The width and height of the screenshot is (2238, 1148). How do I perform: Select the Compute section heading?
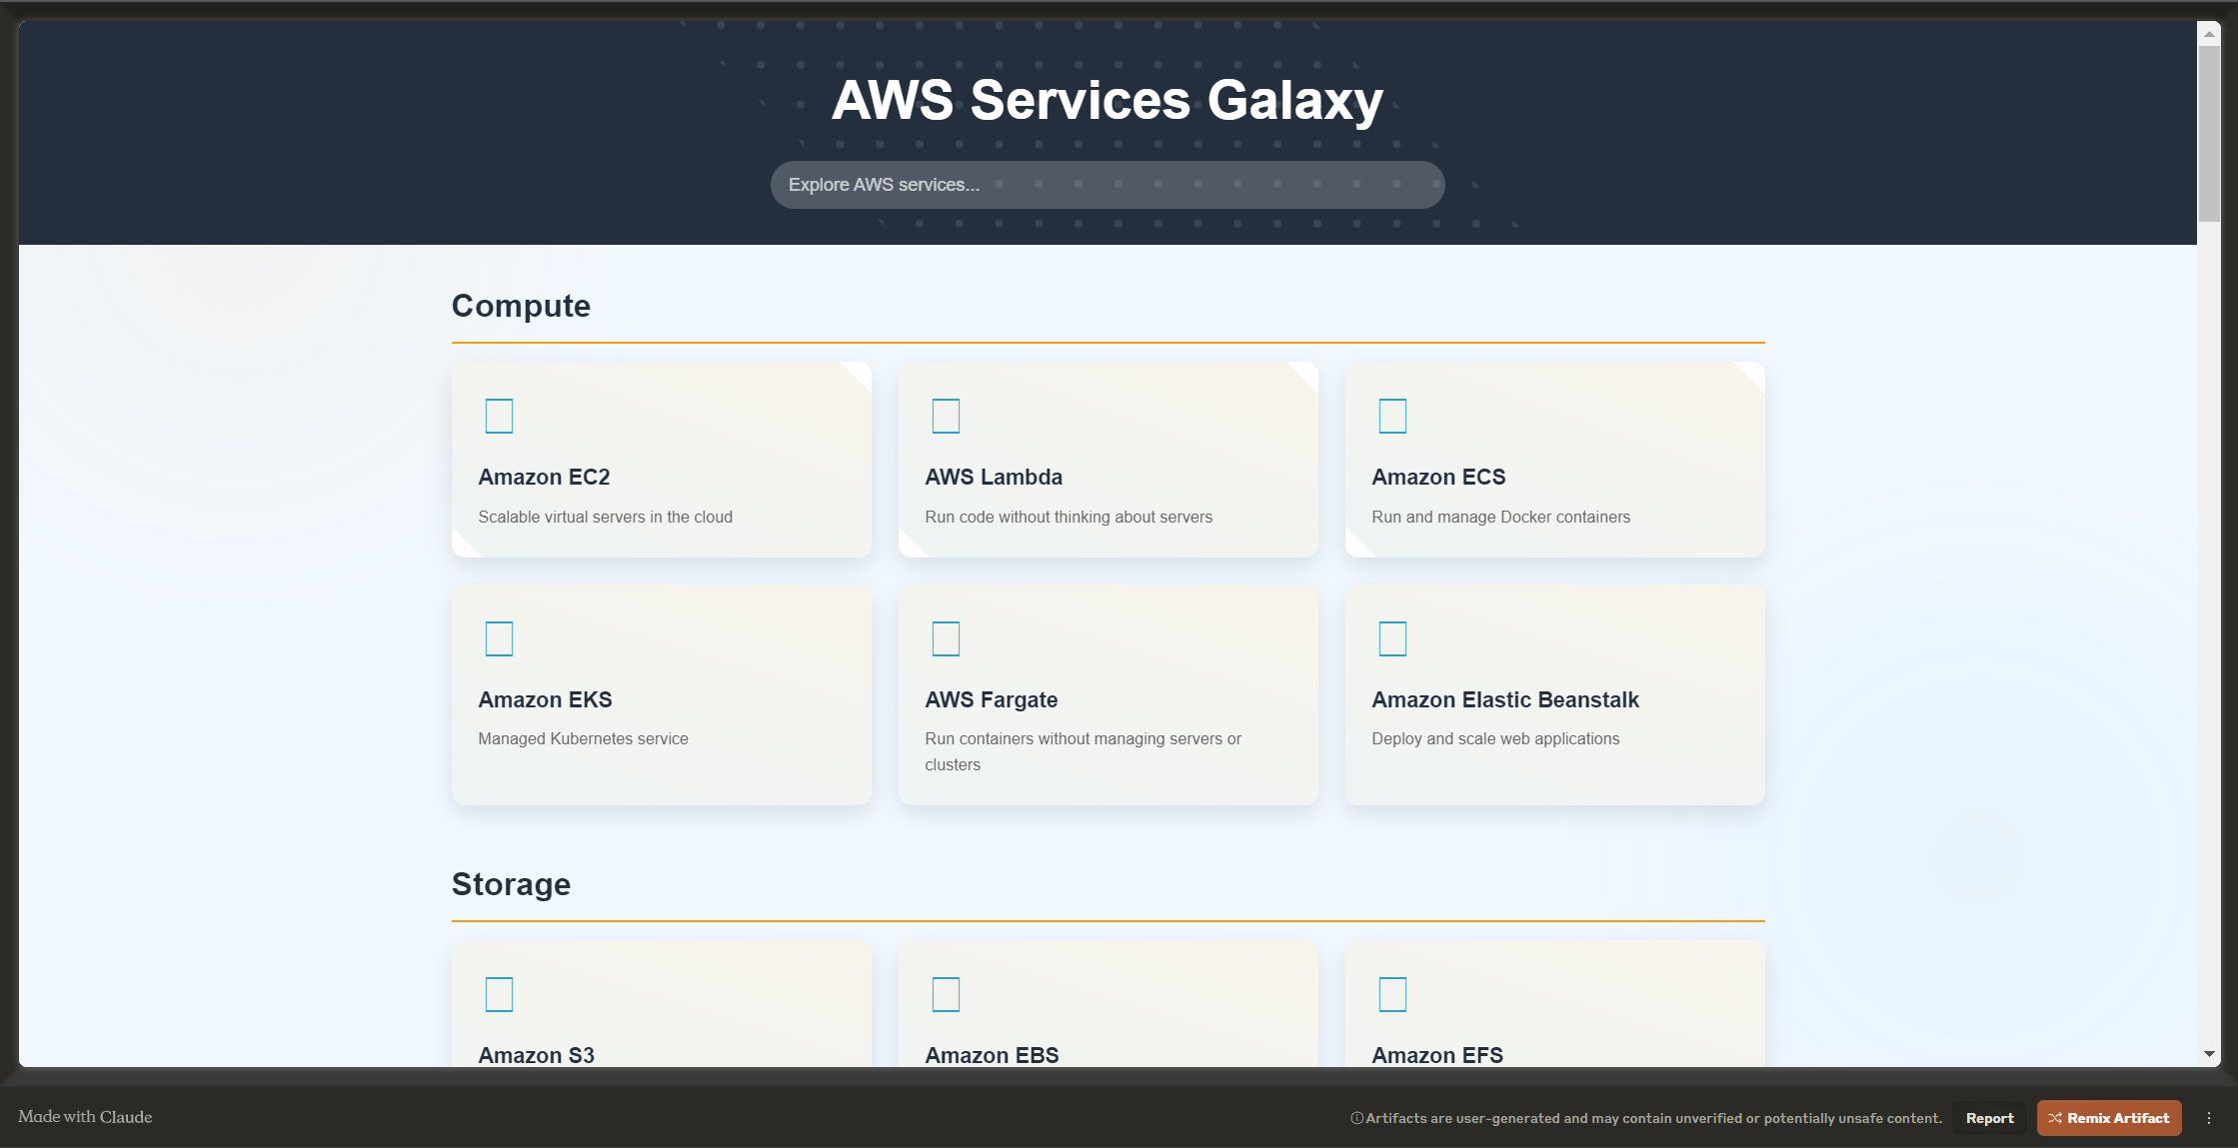point(522,306)
